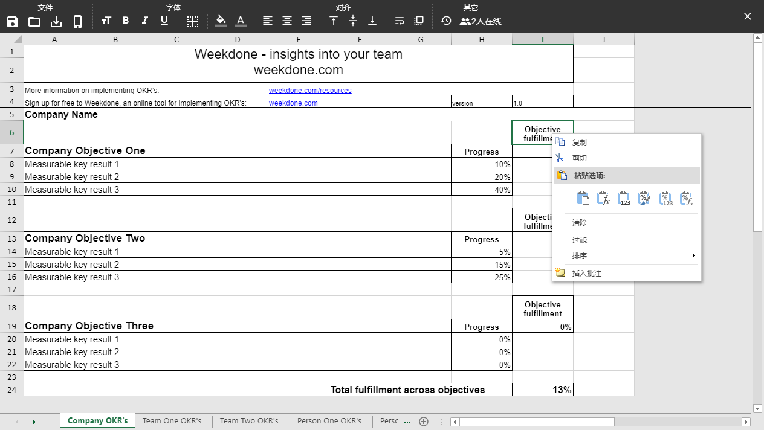Click the add new sheet button
This screenshot has height=430, width=764.
tap(424, 421)
